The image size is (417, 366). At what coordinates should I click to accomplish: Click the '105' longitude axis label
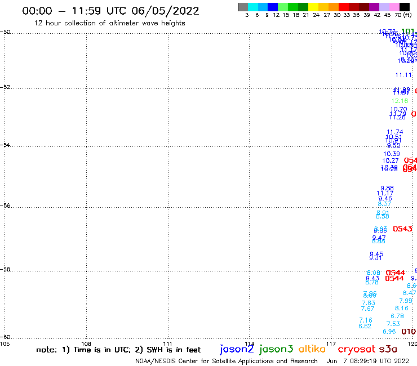coord(5,343)
